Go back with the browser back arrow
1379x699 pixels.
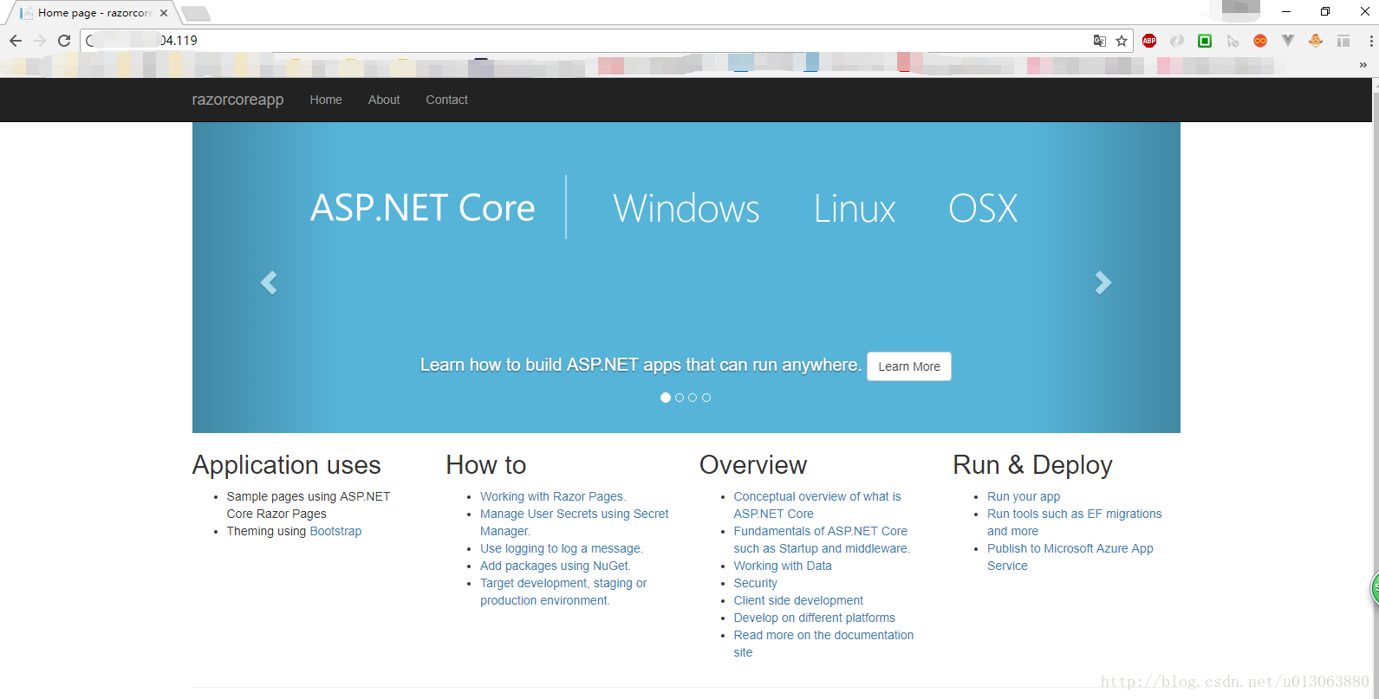point(16,41)
